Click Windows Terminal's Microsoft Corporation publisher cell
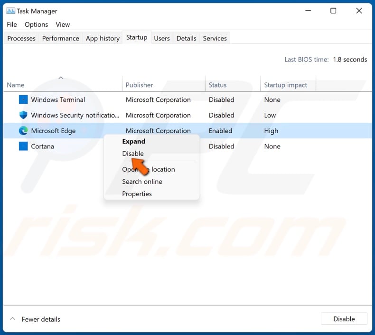375x335 pixels. [158, 99]
